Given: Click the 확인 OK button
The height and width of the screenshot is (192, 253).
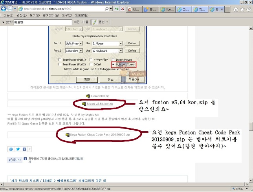Looking at the screenshot, I should click(87, 80).
